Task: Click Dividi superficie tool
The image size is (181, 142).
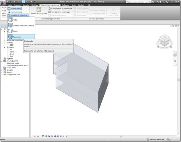Action: click(x=81, y=8)
